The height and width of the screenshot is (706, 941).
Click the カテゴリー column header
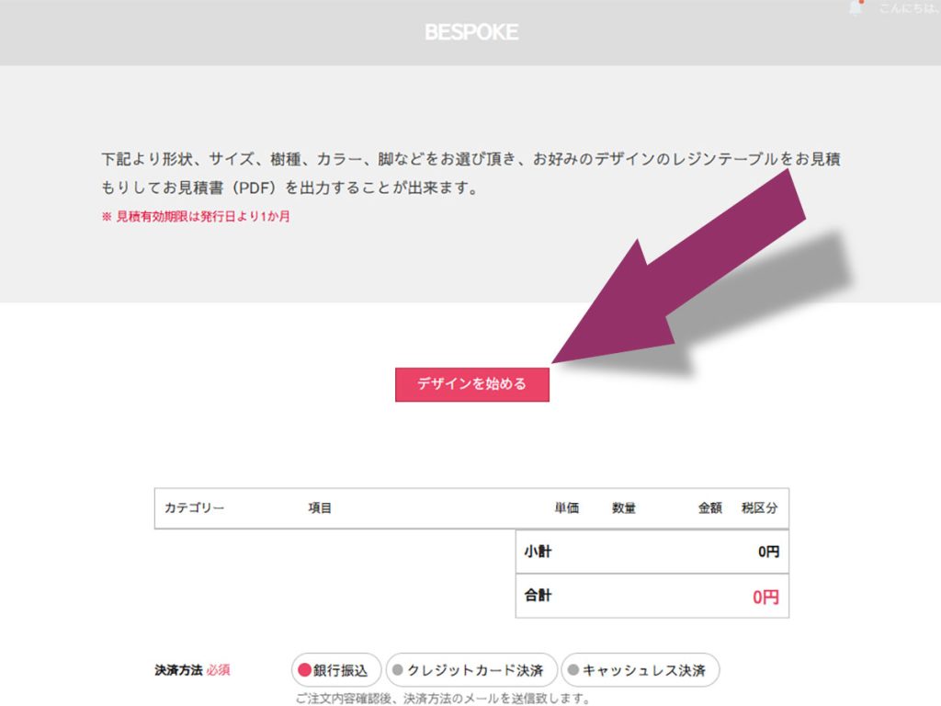[194, 508]
